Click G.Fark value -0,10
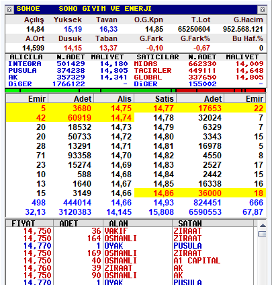 154,48
